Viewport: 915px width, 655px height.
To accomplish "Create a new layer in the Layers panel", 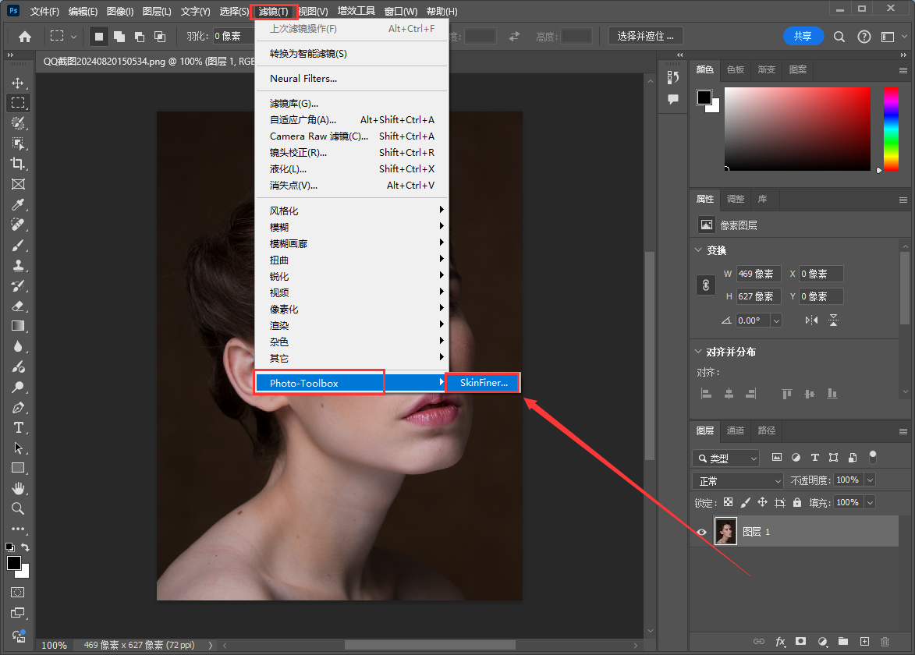I will (x=864, y=642).
